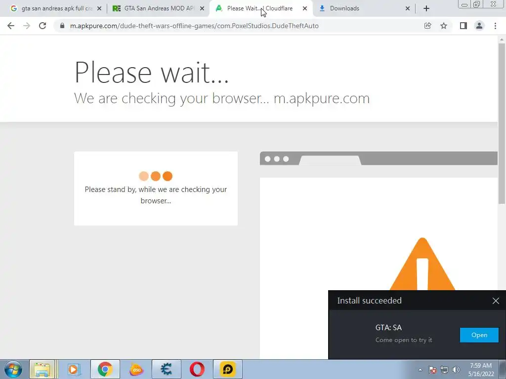The height and width of the screenshot is (379, 506).
Task: Close the Downloads tab
Action: (x=408, y=8)
